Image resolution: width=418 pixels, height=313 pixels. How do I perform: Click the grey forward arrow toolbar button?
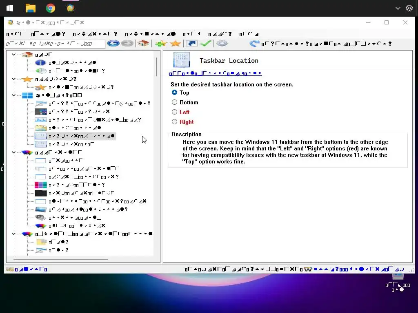[x=127, y=43]
